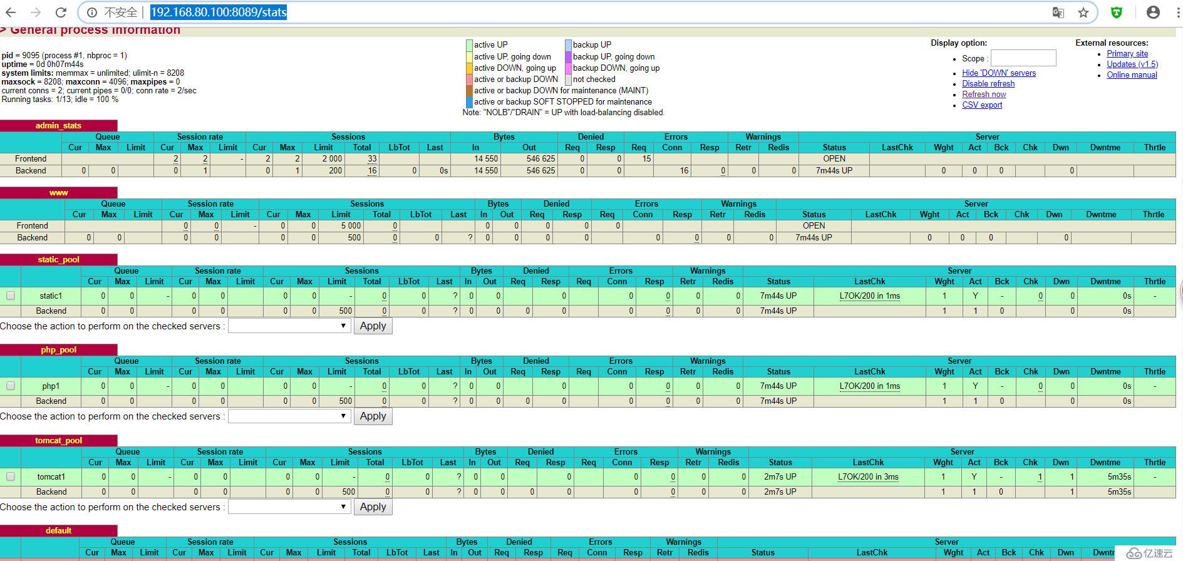
Task: Click the active or backup DOWN color box
Action: point(469,79)
